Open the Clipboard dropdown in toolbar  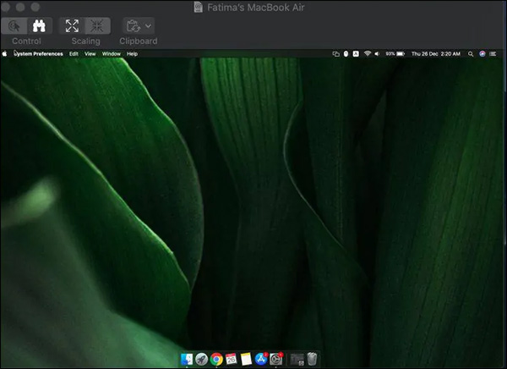point(138,25)
